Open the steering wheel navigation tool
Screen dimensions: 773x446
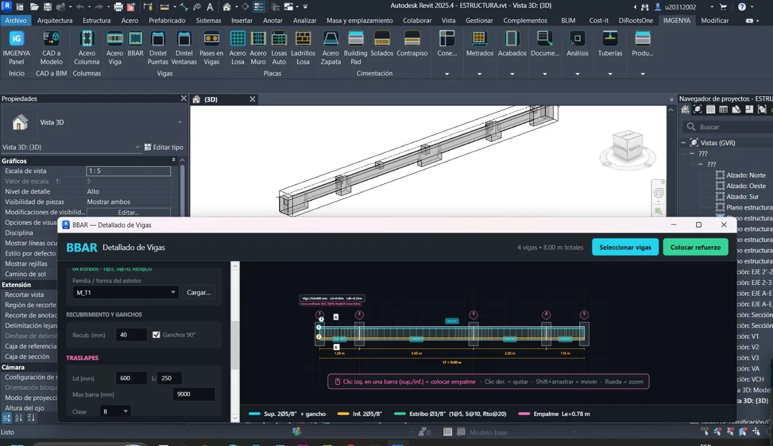[658, 193]
